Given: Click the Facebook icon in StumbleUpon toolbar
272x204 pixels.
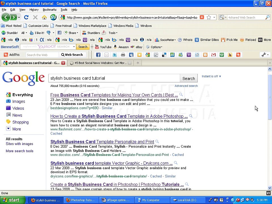Looking at the screenshot, I should click(x=59, y=33).
